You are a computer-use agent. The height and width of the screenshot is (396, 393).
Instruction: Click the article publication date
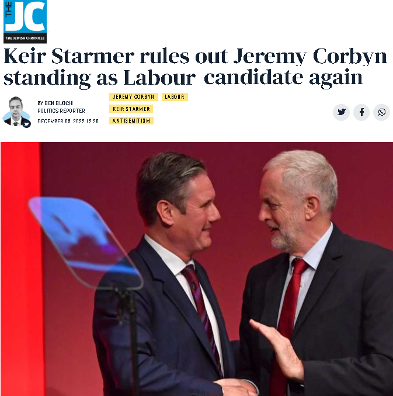[x=68, y=121]
